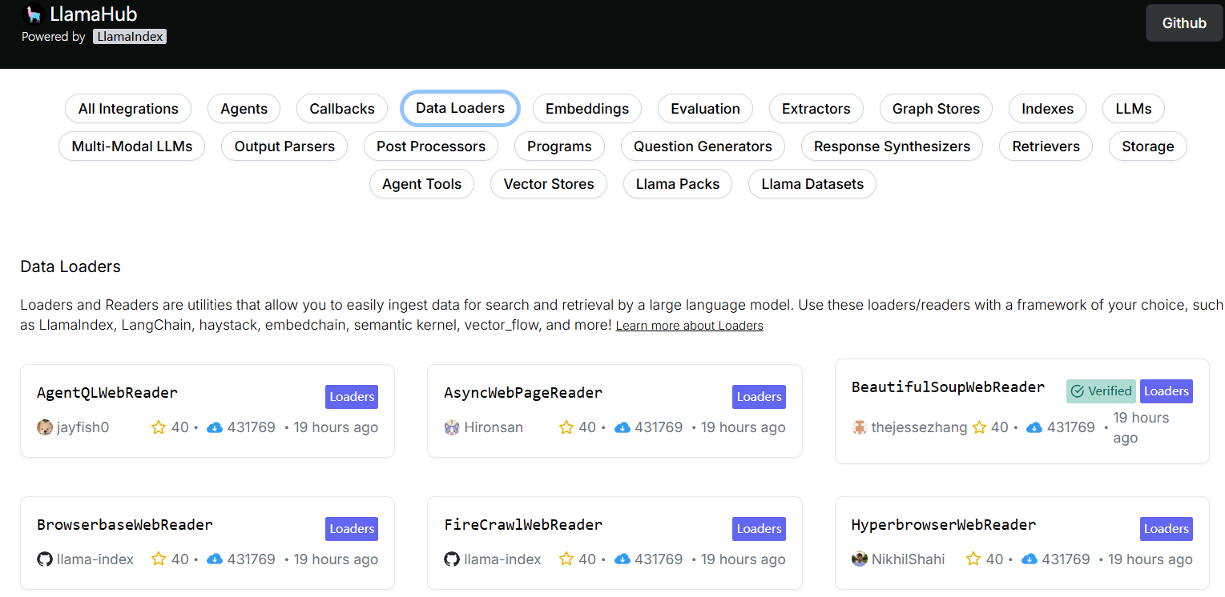Filter by LLMs category
This screenshot has width=1225, height=597.
tap(1134, 109)
